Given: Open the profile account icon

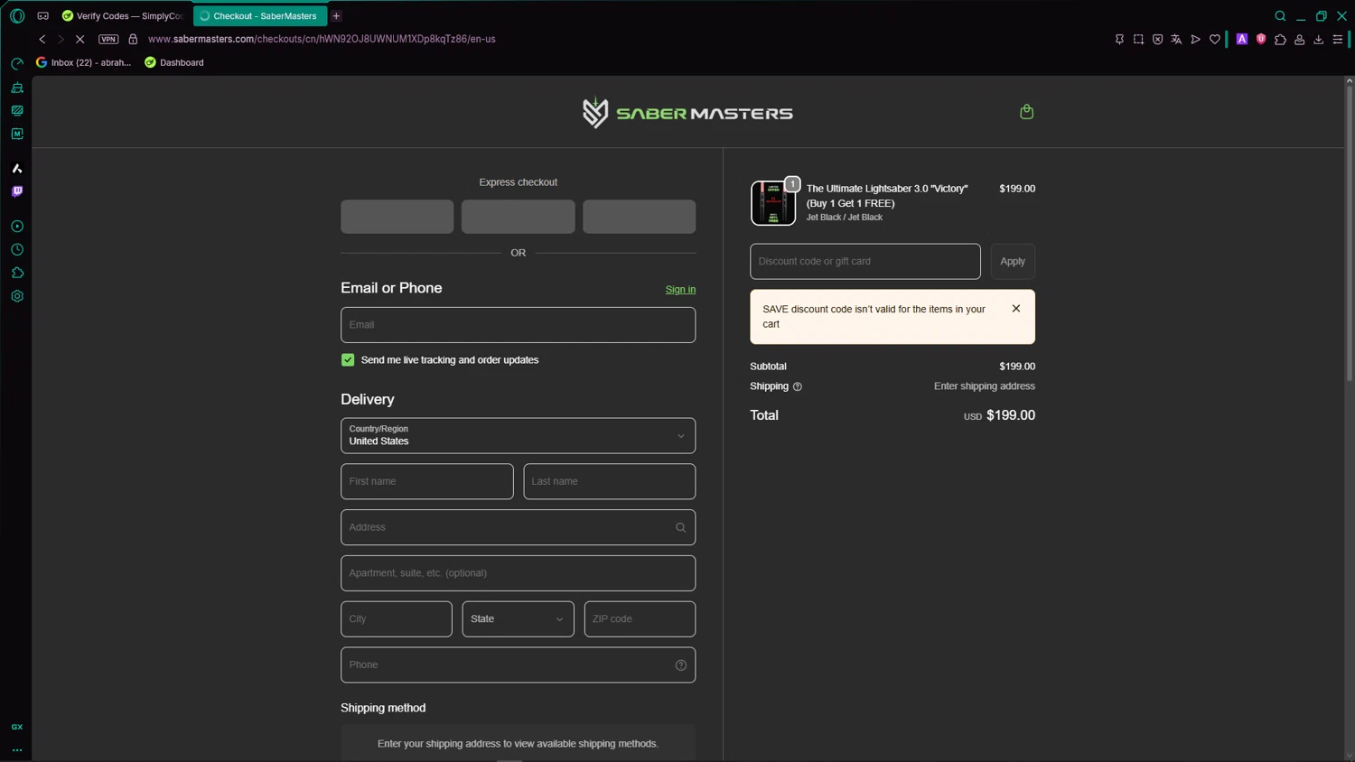Looking at the screenshot, I should click(1300, 39).
